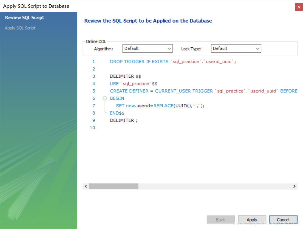Collapse the BEGIN block fold marker
303x229 pixels.
click(x=104, y=98)
